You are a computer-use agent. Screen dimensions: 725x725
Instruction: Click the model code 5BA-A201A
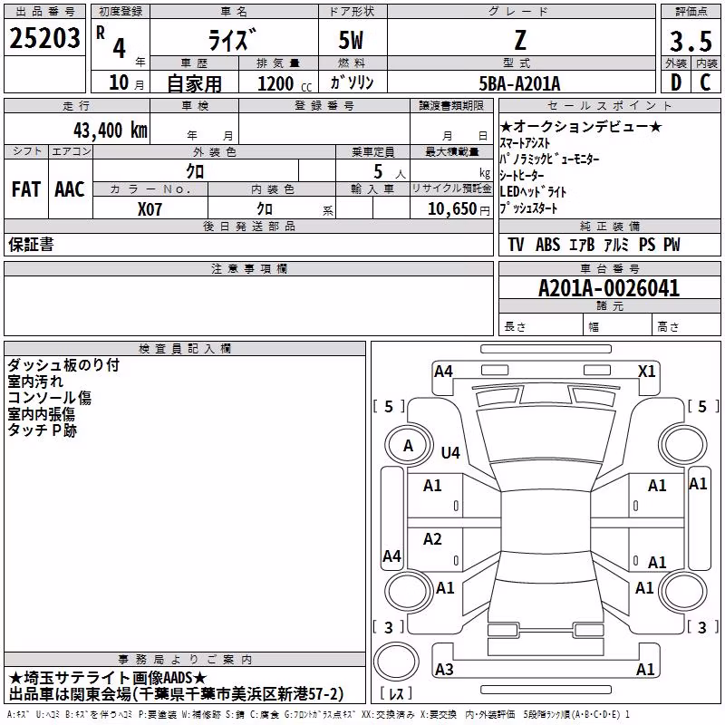(519, 83)
